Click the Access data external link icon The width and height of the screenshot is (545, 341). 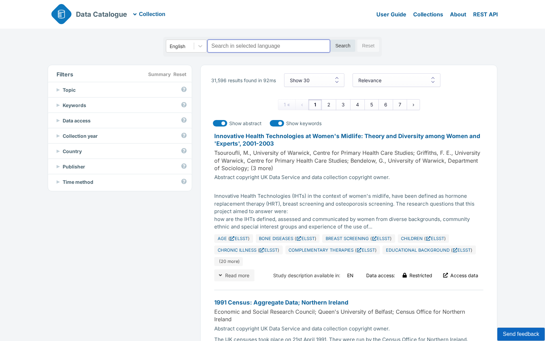click(x=446, y=275)
